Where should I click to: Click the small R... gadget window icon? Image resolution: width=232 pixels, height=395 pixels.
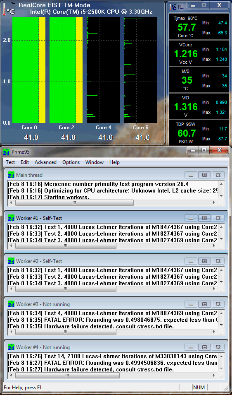pyautogui.click(x=173, y=6)
